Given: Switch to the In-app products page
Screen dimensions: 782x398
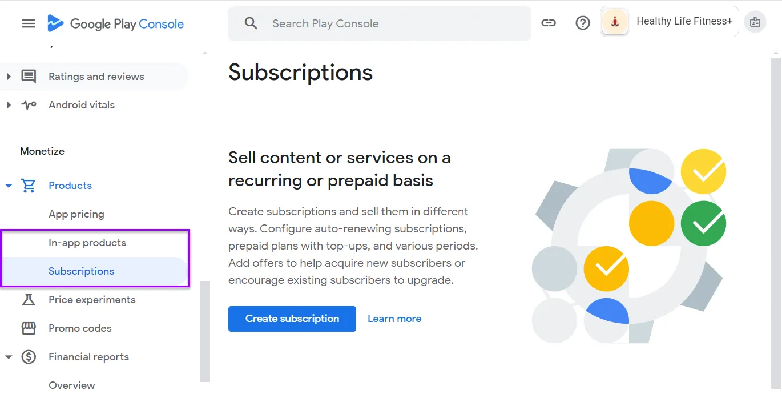Looking at the screenshot, I should (87, 242).
